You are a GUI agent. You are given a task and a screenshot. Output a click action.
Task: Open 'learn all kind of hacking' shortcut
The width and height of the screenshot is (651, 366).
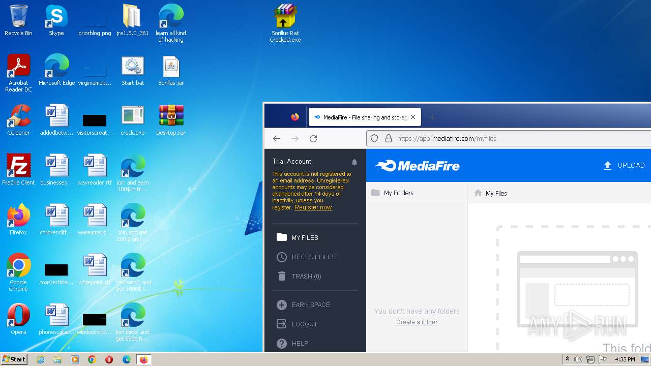[x=171, y=23]
